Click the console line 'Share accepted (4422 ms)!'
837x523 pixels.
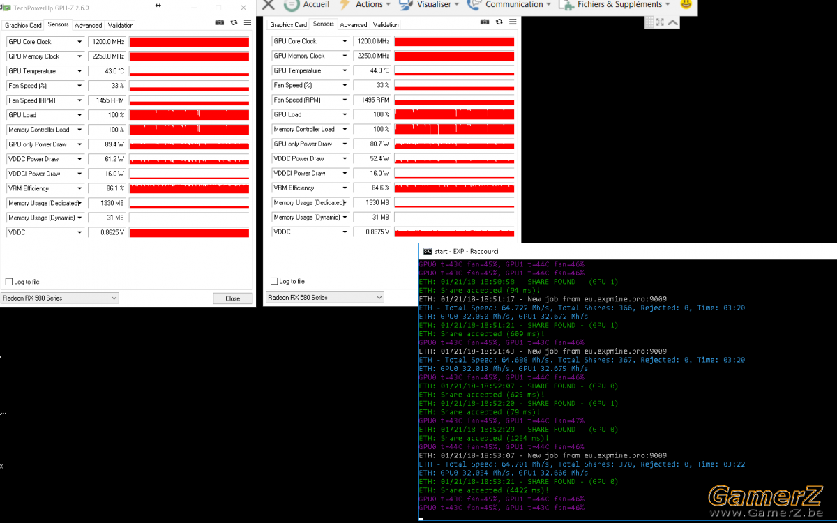[x=484, y=490]
